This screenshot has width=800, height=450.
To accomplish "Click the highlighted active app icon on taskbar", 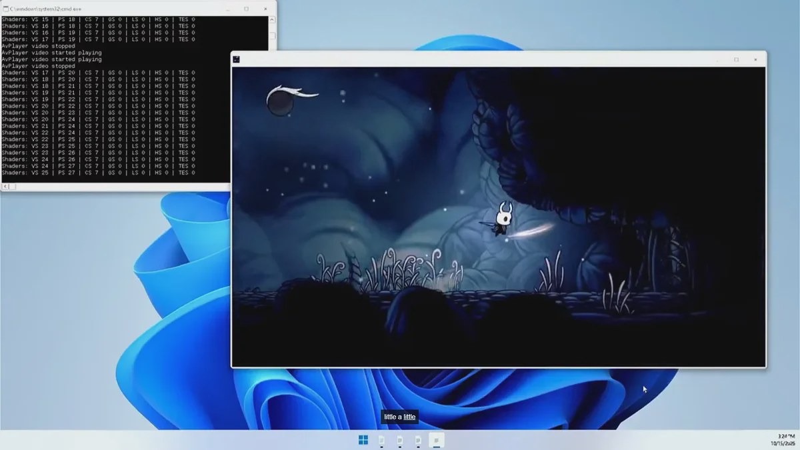I will coord(436,440).
